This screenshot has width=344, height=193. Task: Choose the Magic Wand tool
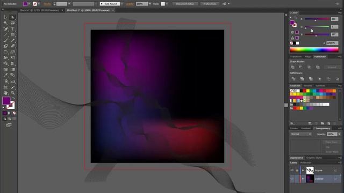point(6,23)
